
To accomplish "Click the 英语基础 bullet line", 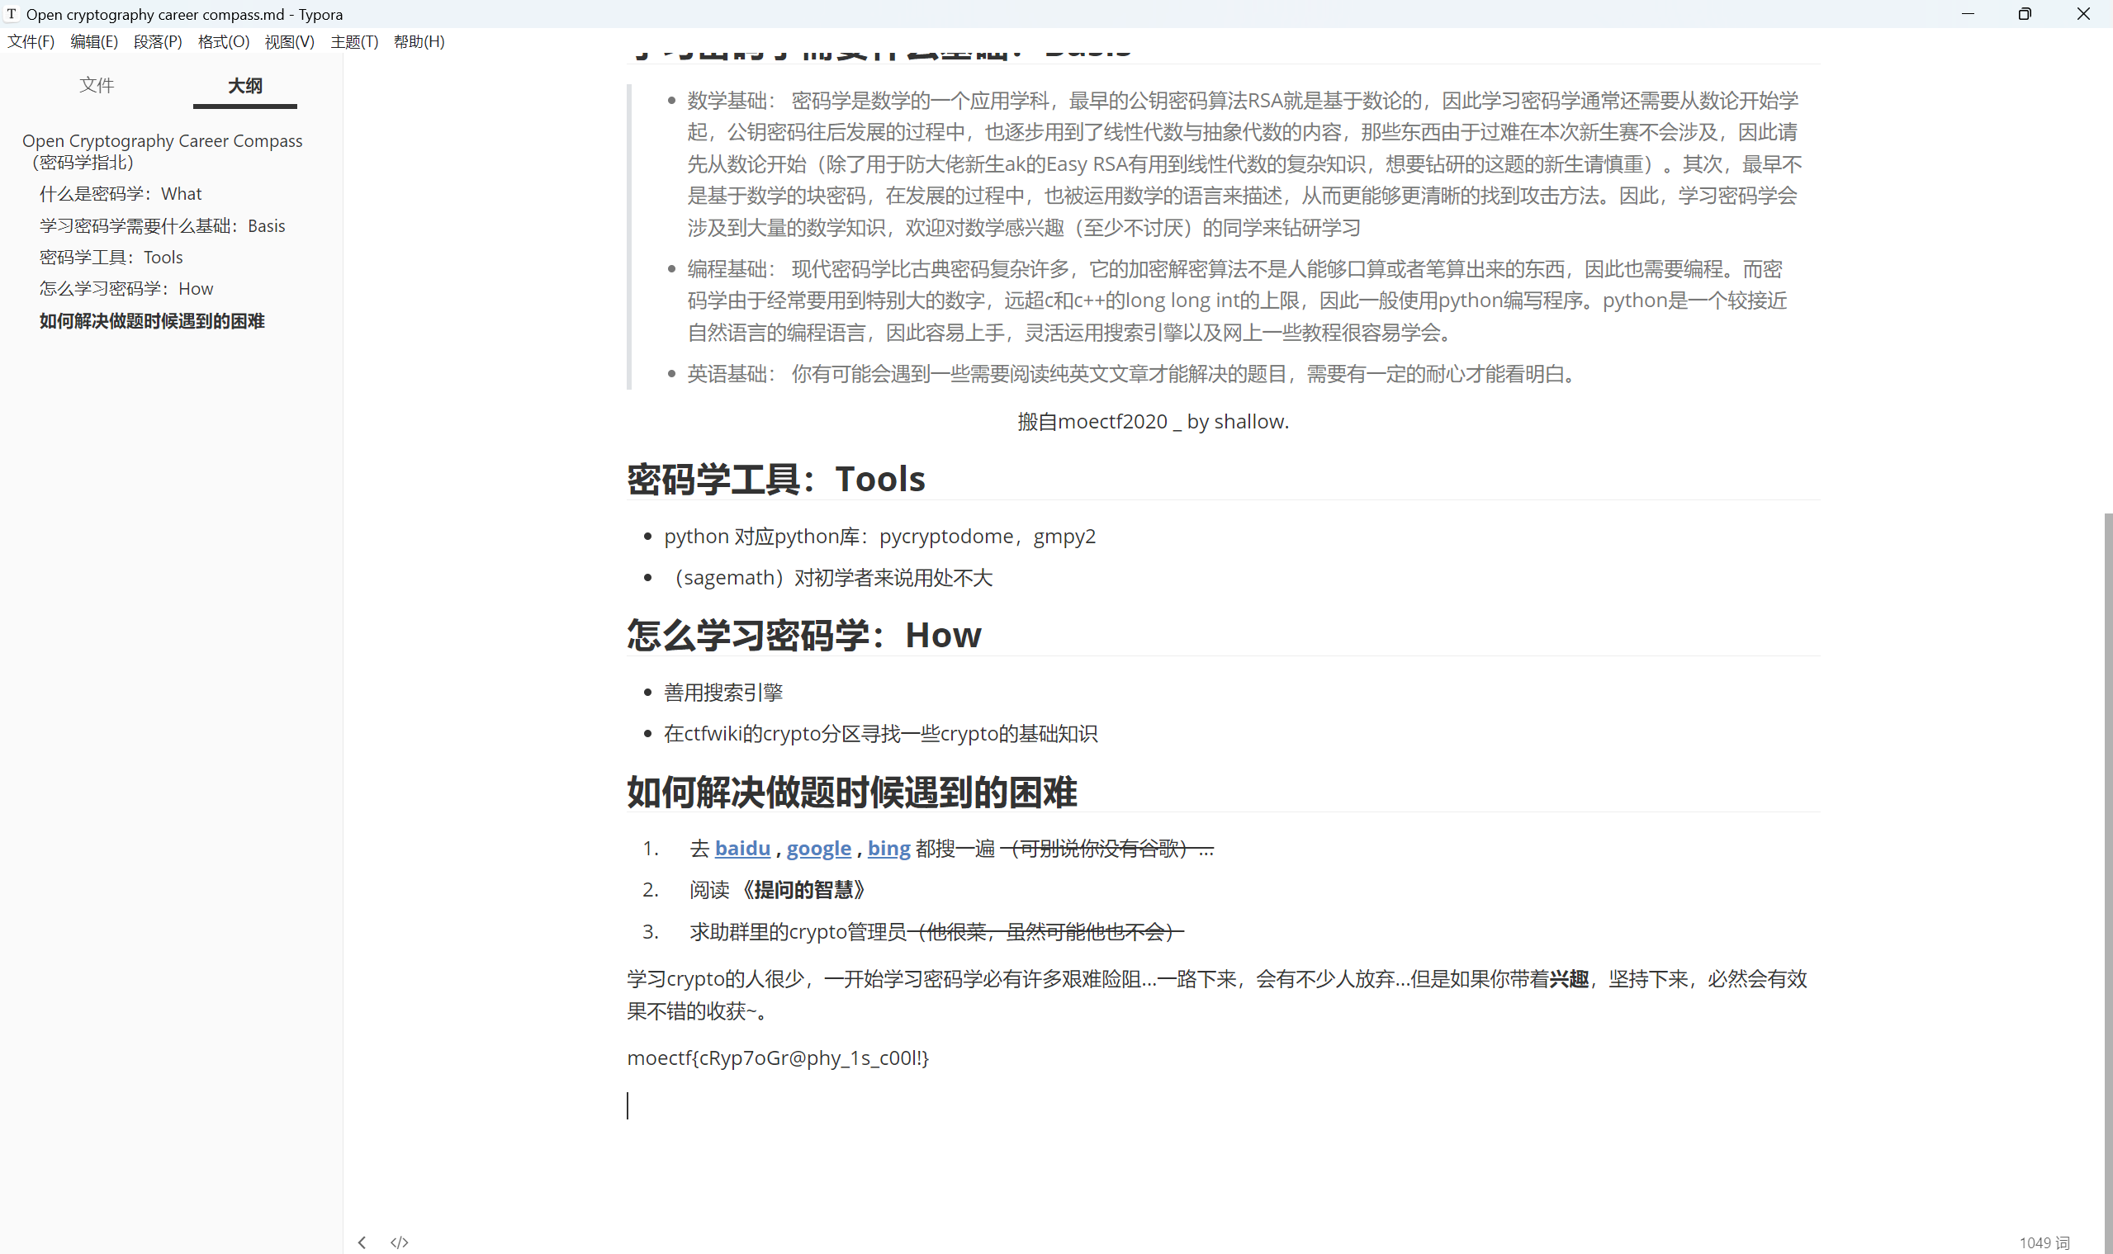I will point(1132,373).
